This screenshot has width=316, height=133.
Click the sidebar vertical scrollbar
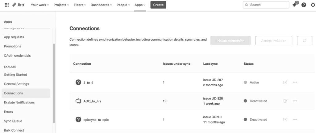tap(54, 83)
